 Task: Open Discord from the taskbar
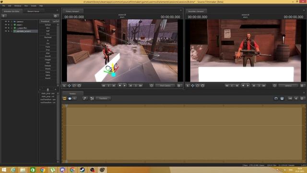pyautogui.click(x=62, y=170)
